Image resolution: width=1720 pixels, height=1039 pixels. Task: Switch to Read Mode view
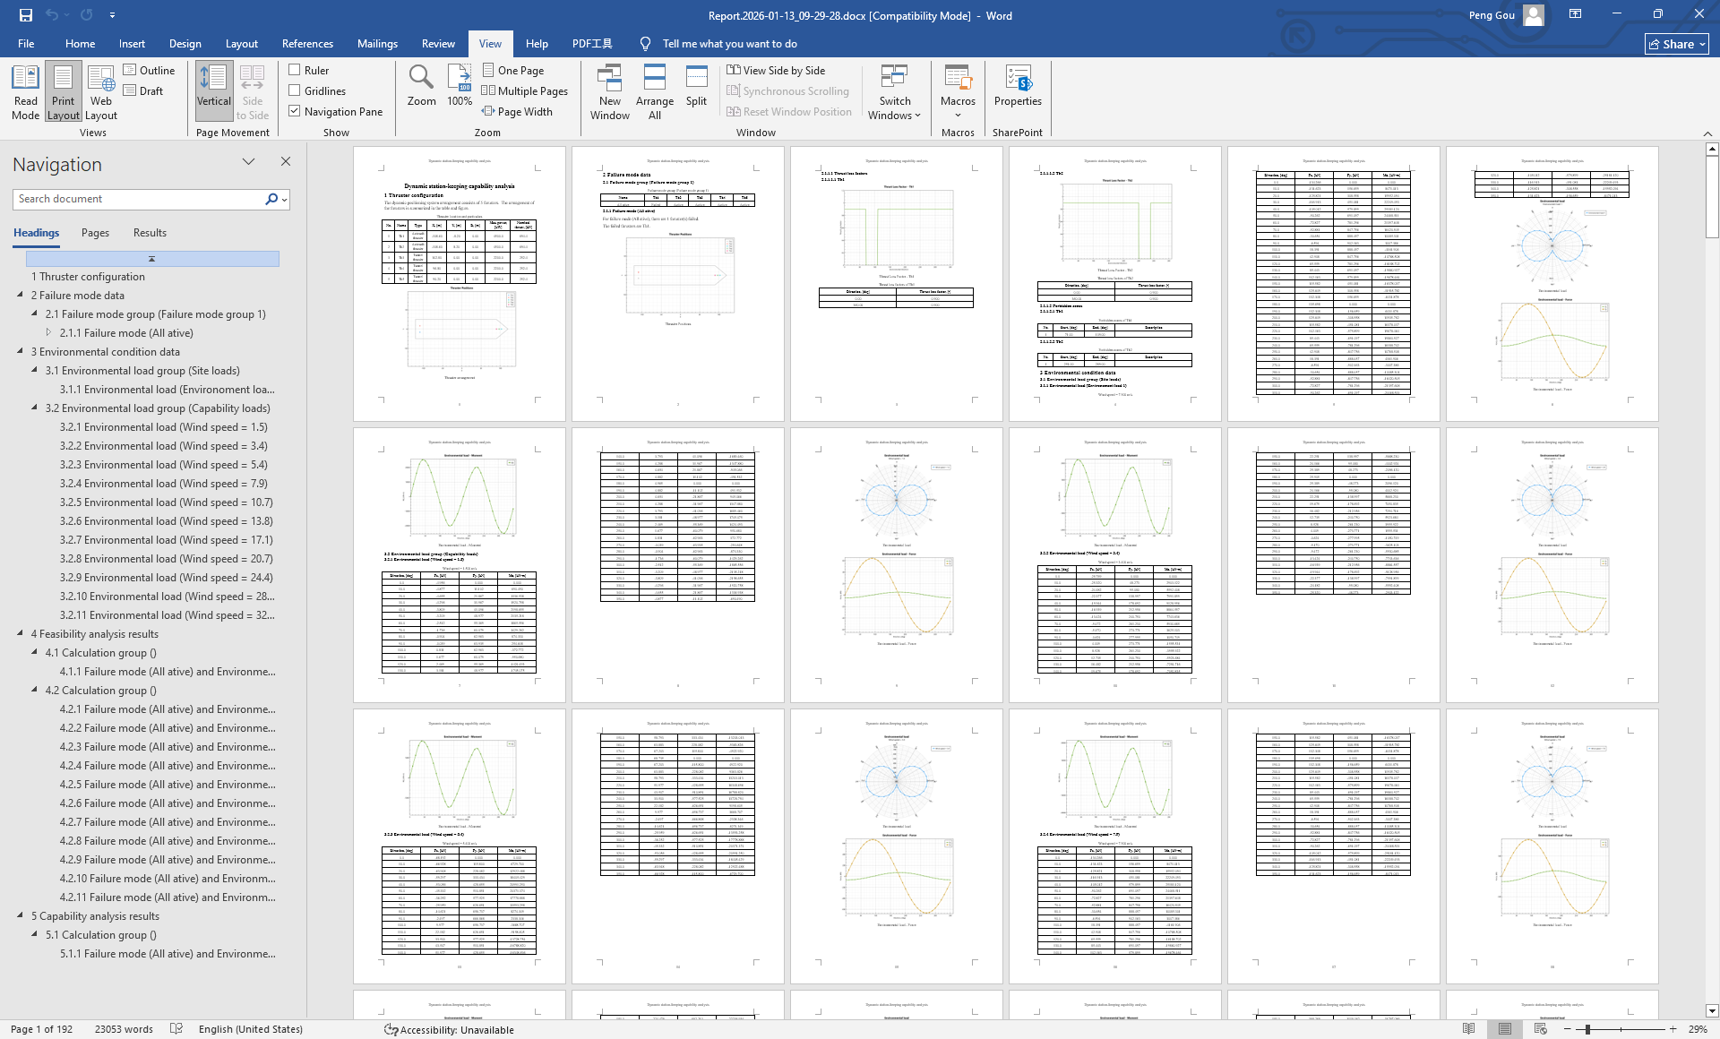coord(25,91)
